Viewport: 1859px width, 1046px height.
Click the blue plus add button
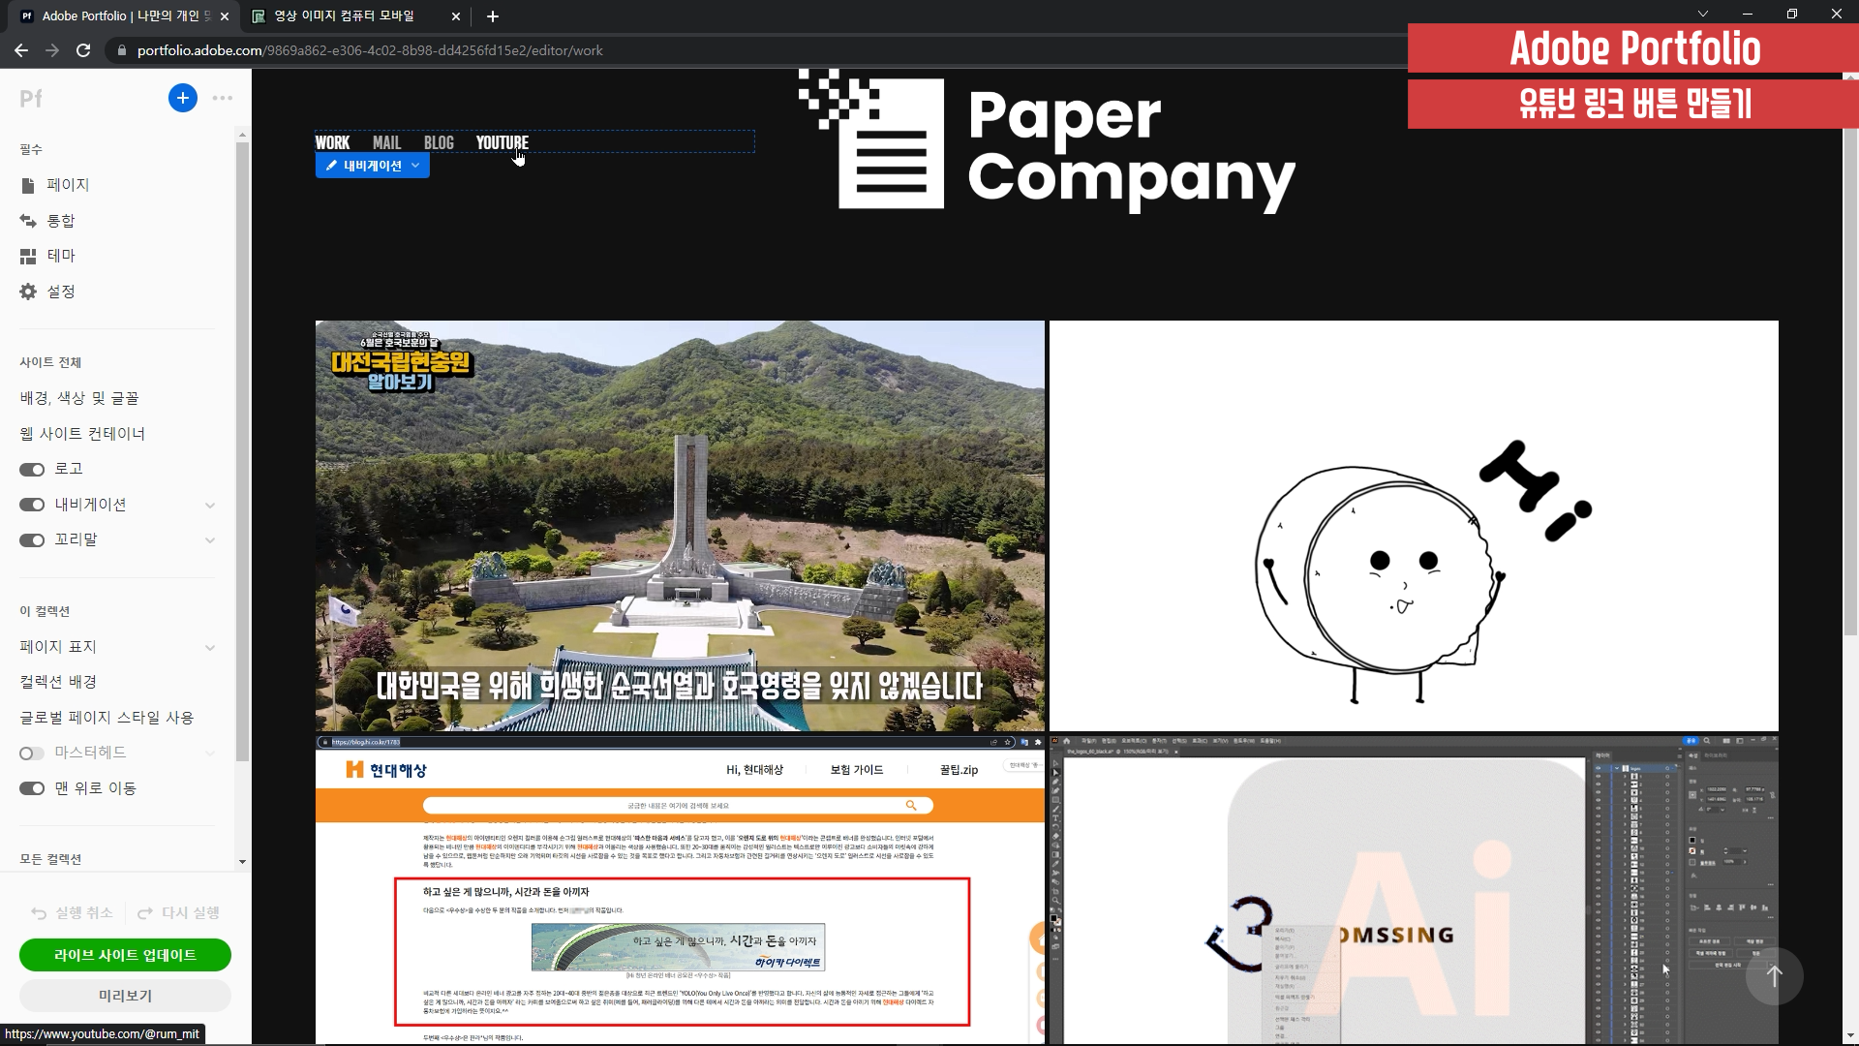coord(182,98)
